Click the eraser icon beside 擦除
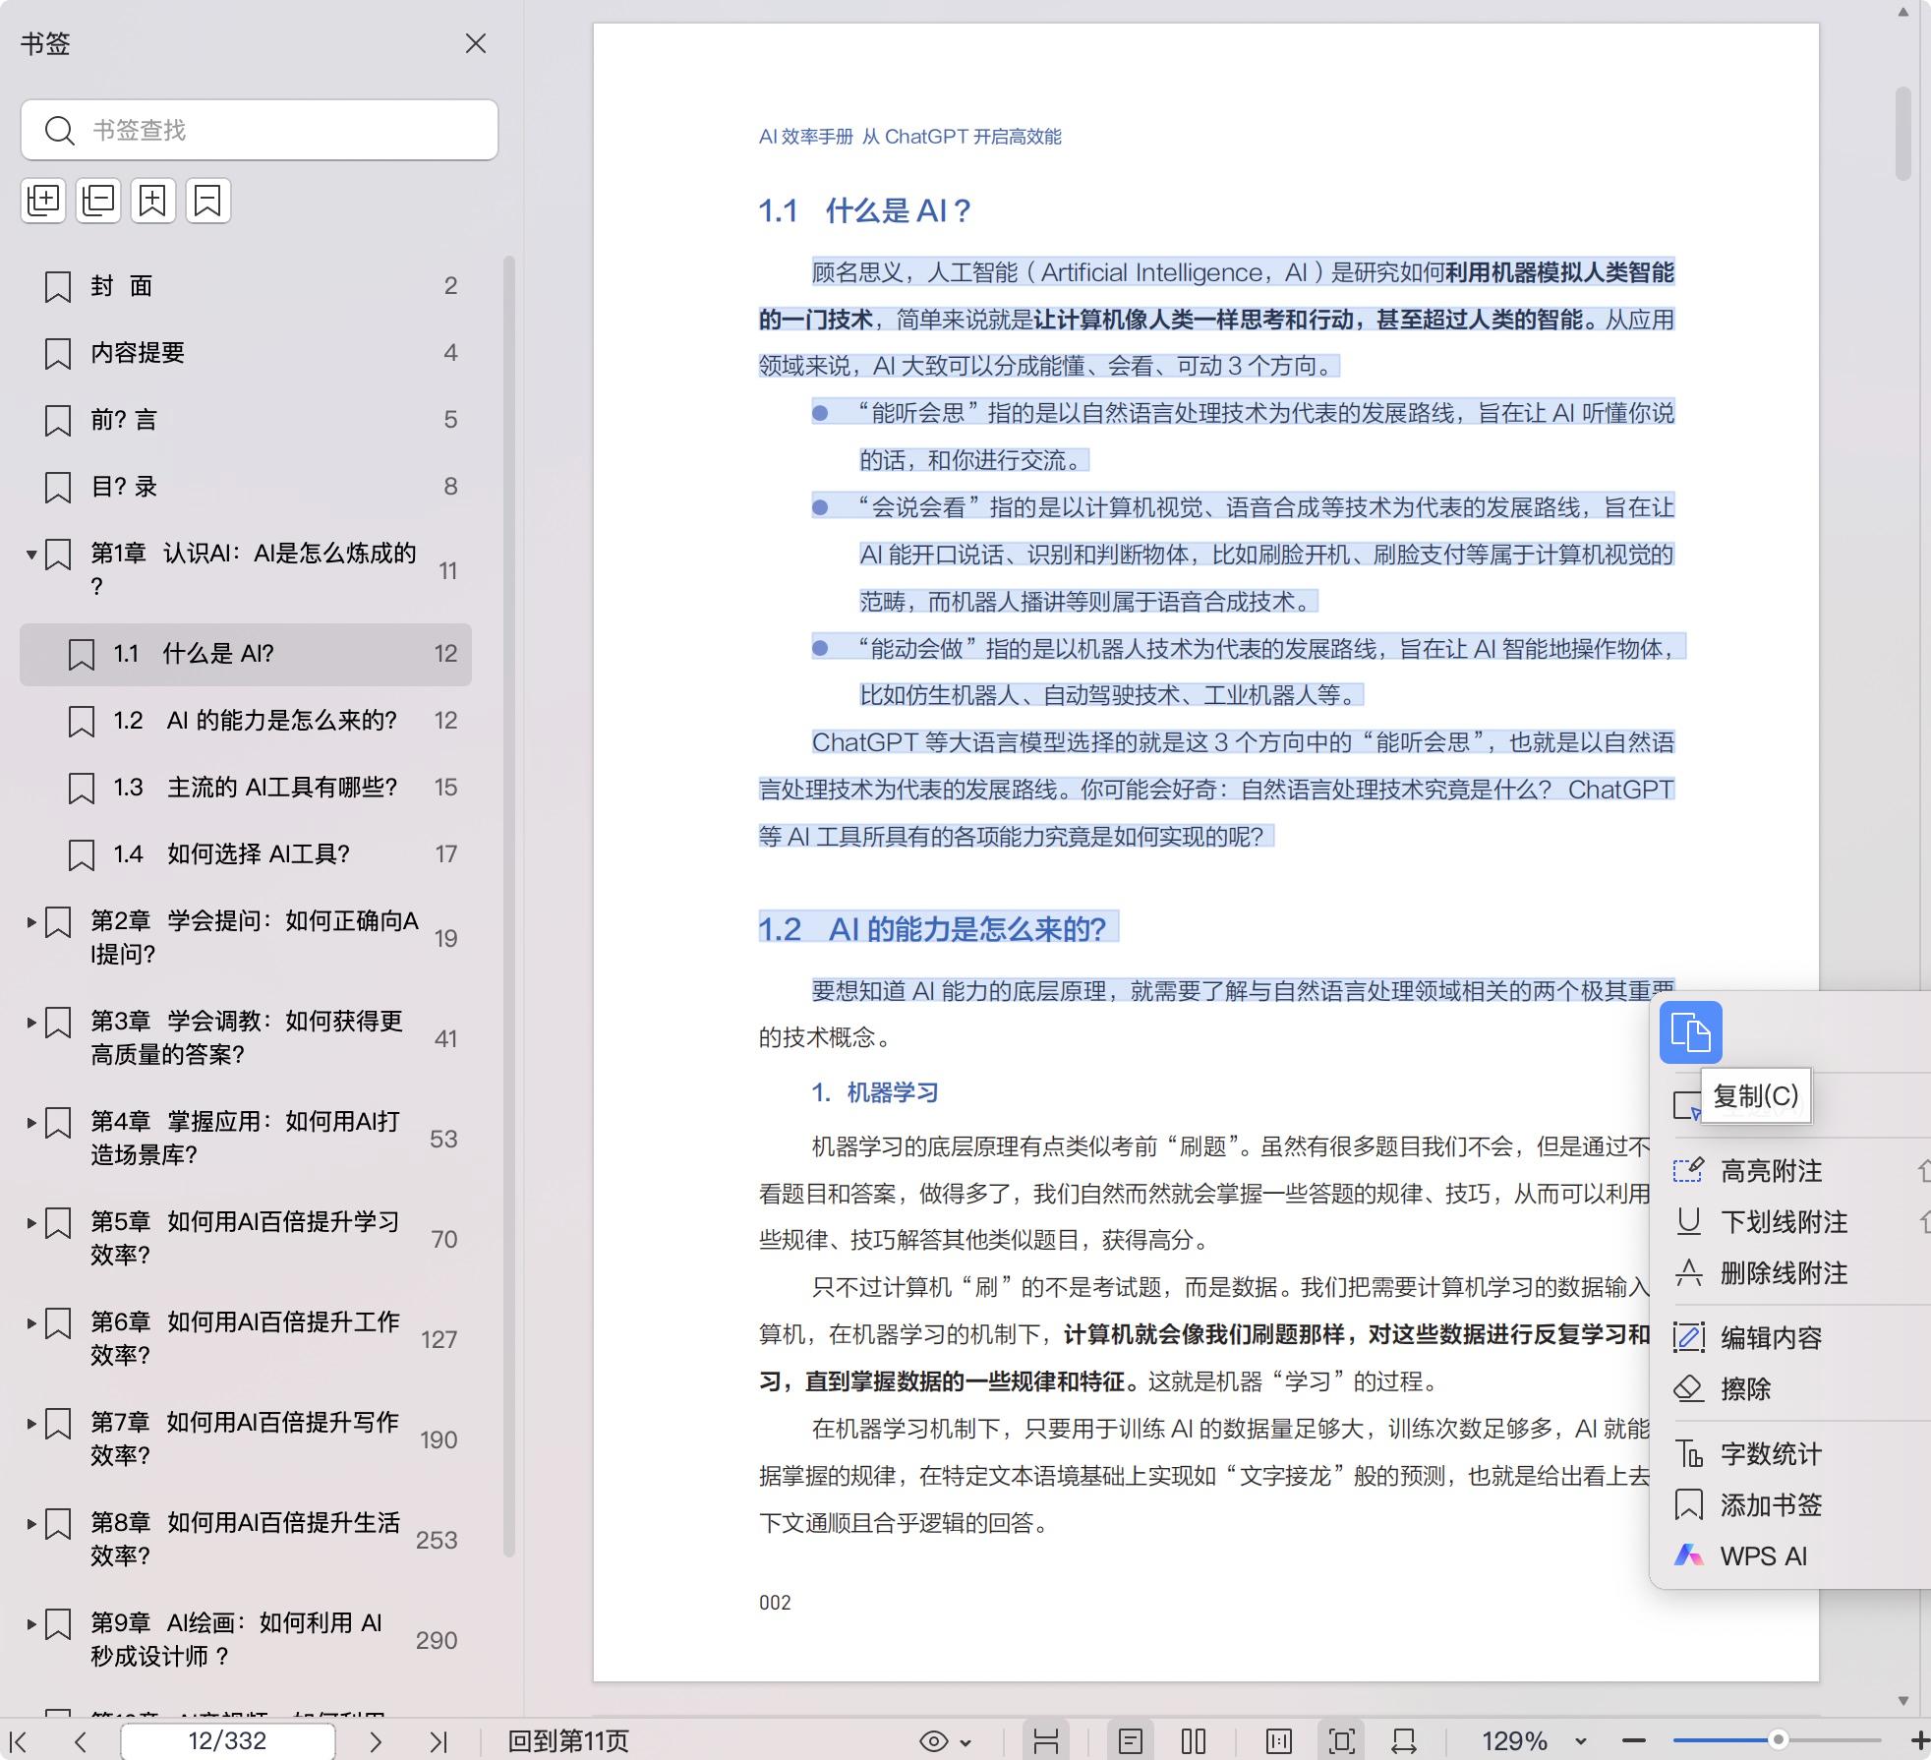The image size is (1931, 1760). click(1688, 1388)
